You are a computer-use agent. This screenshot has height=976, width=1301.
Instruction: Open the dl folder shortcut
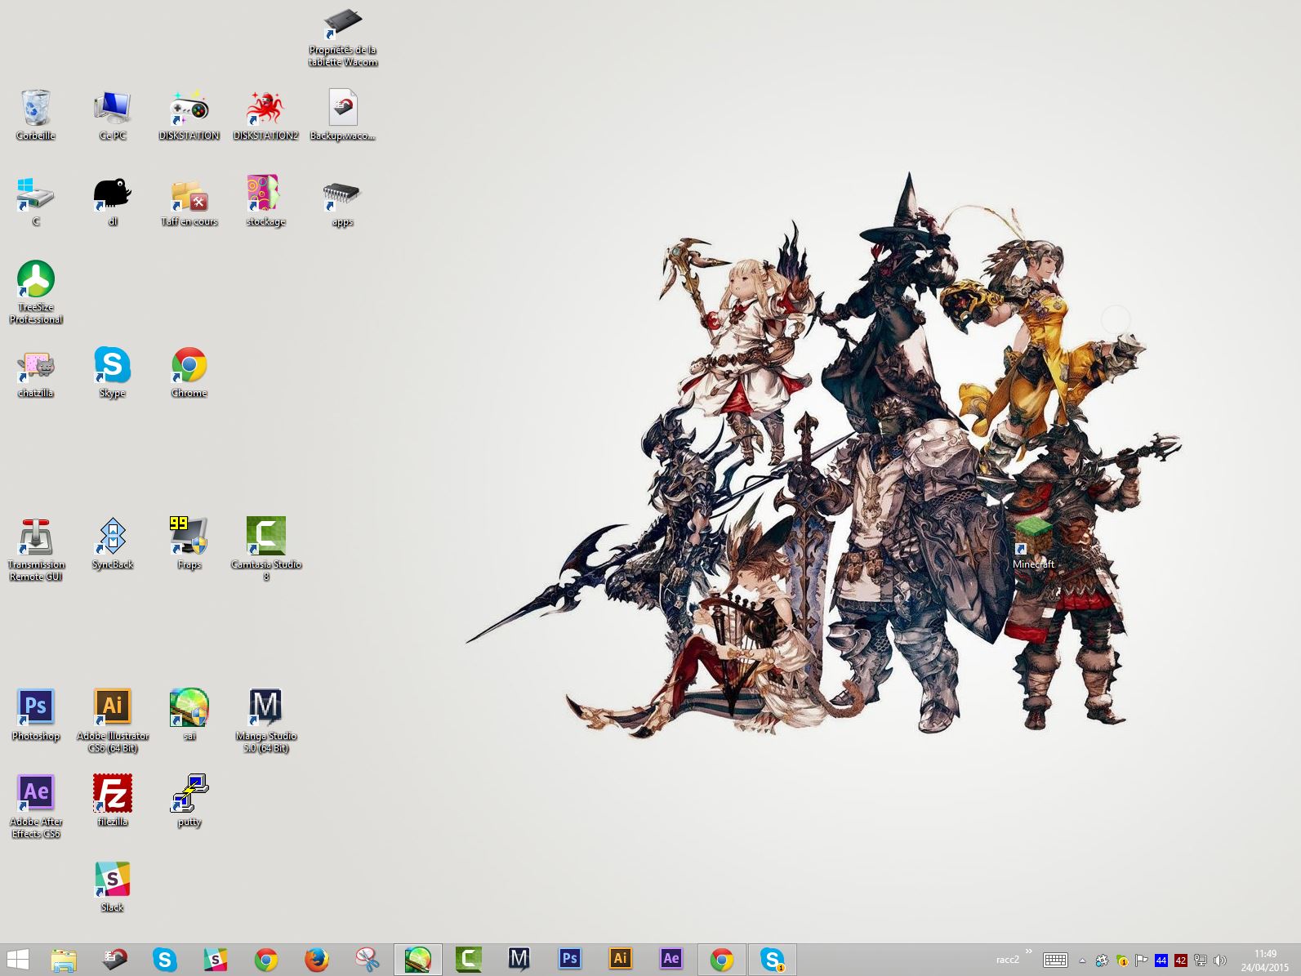click(x=112, y=201)
